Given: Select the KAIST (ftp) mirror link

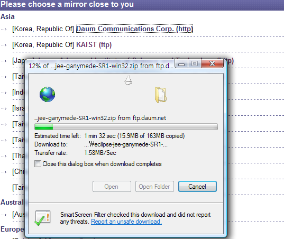Looking at the screenshot, I should 94,45.
